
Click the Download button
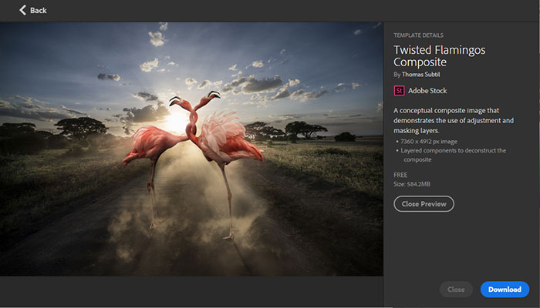(x=505, y=290)
